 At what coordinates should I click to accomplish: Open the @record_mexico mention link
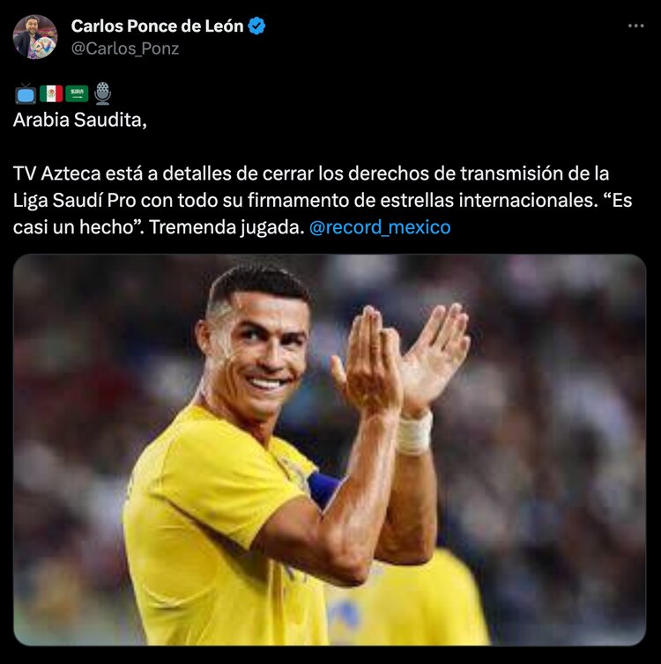380,227
